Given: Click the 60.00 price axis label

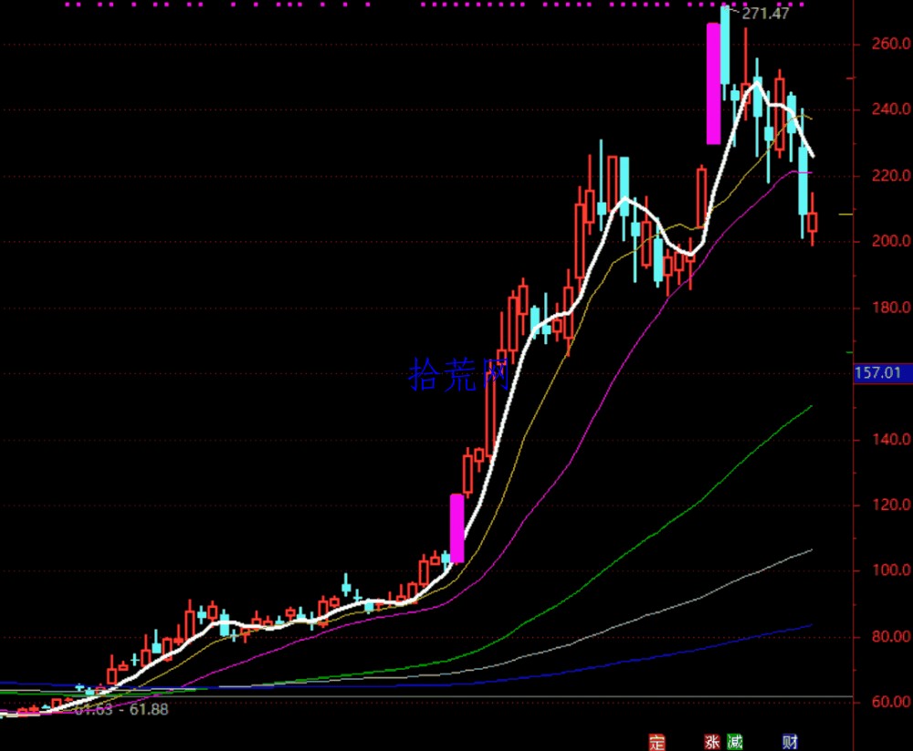Looking at the screenshot, I should pos(891,702).
